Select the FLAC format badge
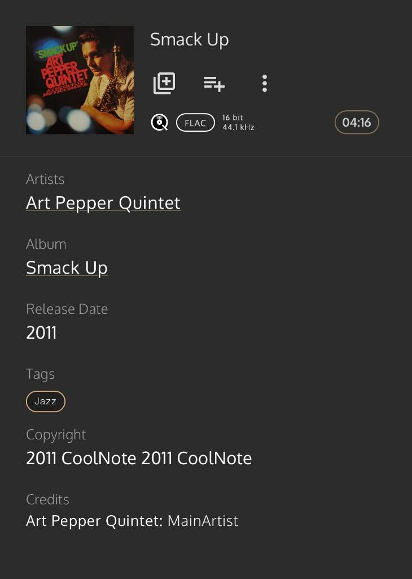This screenshot has width=412, height=579. click(x=195, y=123)
